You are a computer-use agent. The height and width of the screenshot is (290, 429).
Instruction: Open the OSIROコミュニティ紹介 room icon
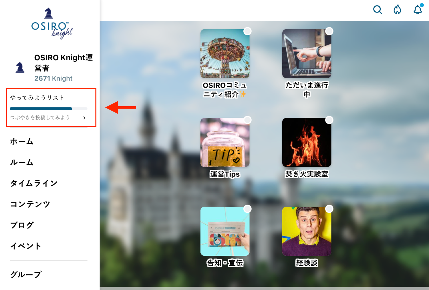225,53
